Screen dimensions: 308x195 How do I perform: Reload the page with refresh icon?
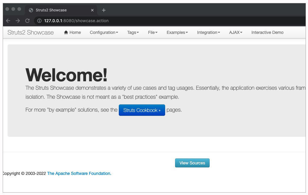tap(27, 21)
